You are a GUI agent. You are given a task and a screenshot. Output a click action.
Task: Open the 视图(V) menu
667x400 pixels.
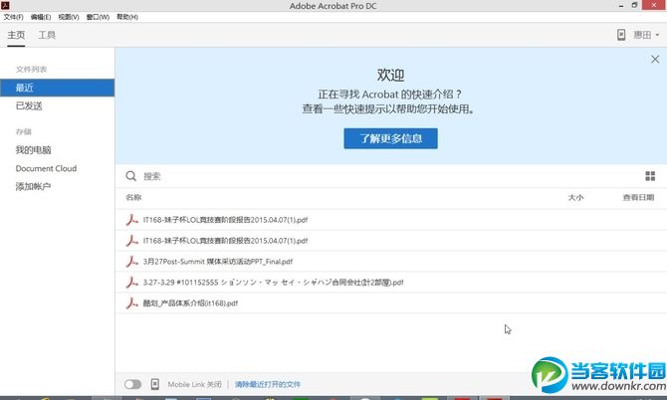click(69, 17)
